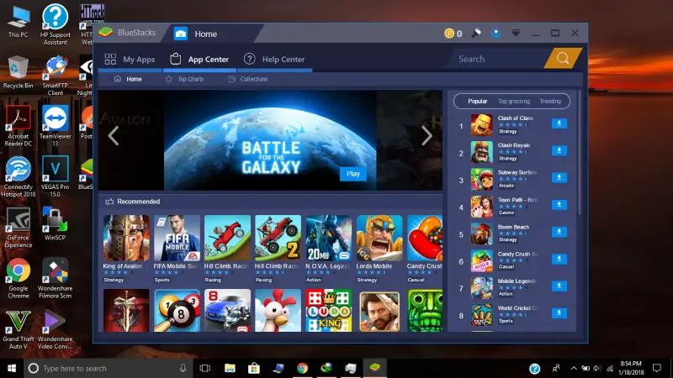Viewport: 673px width, 378px height.
Task: Open the Clash of Clans app icon in rankings
Action: click(x=481, y=124)
